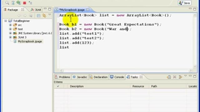Maximize the Tasks panel
The image size is (200, 112).
pos(195,77)
